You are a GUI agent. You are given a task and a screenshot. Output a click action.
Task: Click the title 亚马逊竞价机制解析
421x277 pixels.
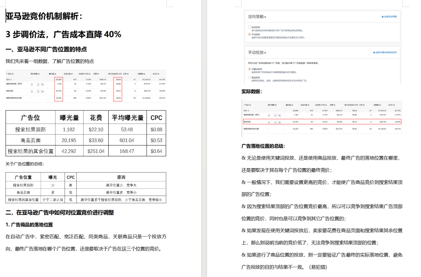tap(44, 16)
